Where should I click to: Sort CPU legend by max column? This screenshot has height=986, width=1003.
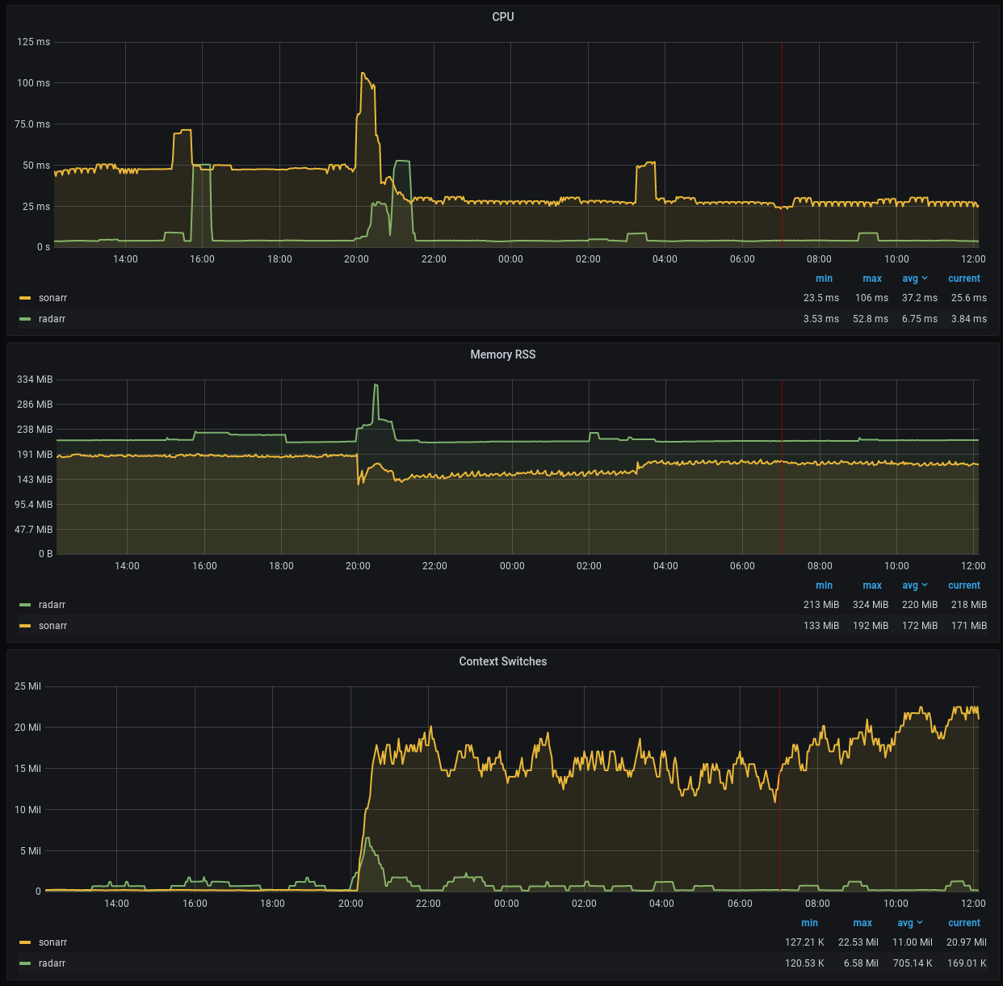pyautogui.click(x=872, y=279)
